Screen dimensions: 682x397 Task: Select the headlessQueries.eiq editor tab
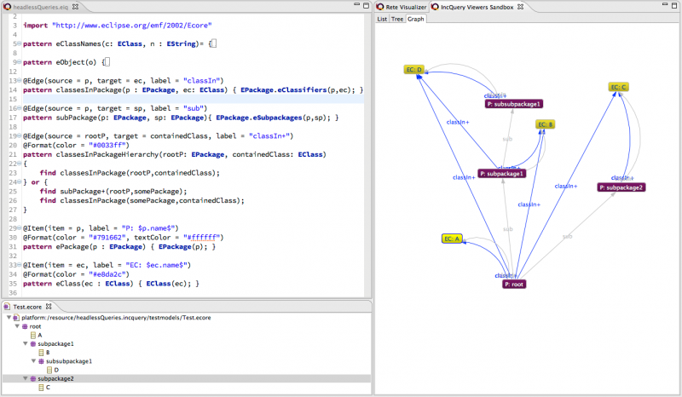(x=41, y=7)
